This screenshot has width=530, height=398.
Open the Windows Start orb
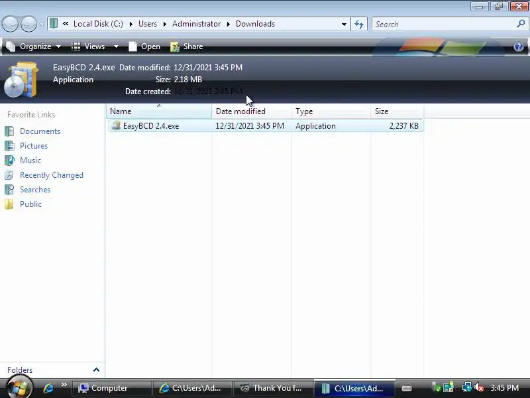point(19,387)
